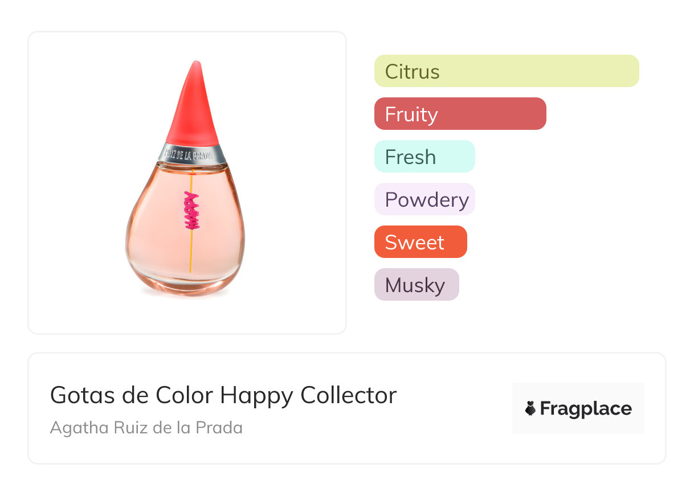Click the word Agatha in the brand name
The image size is (694, 492).
click(x=70, y=427)
